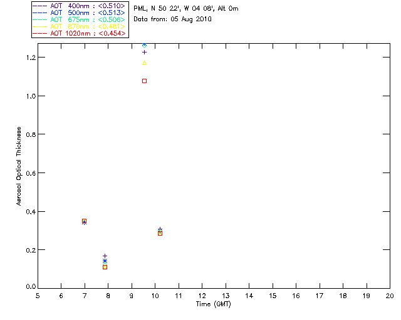
Task: Click the x-axis tick label "14"
Action: click(249, 296)
